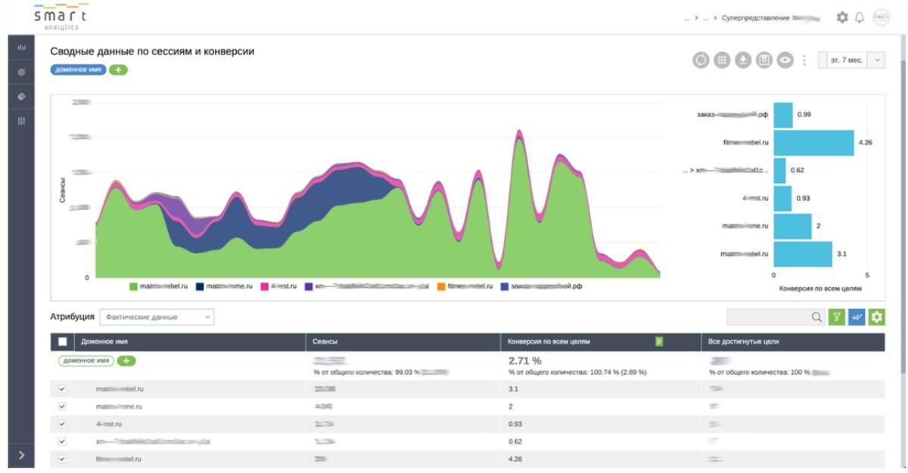Sort by 'Сеансы' column header
This screenshot has height=473, width=908.
325,342
